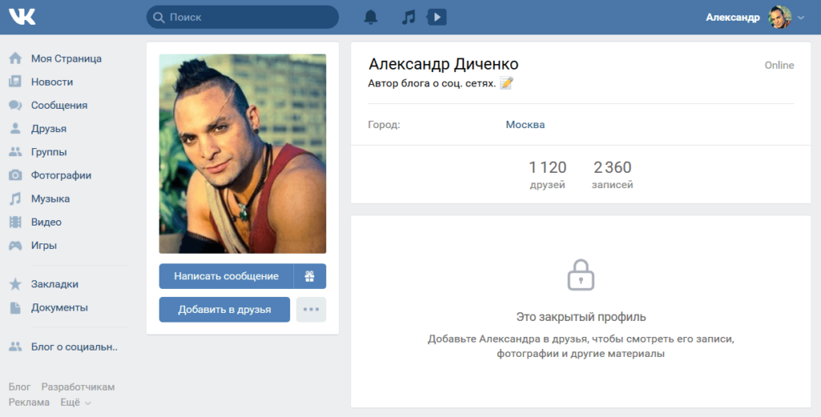Click the profile name Александр Диченко
Image resolution: width=821 pixels, height=417 pixels.
point(443,64)
